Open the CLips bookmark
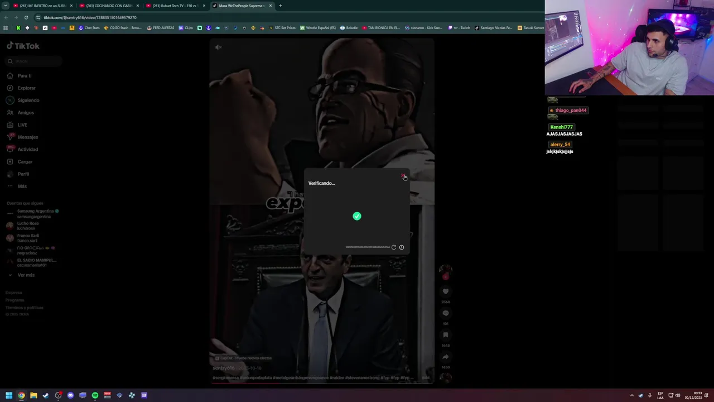This screenshot has height=402, width=714. (x=186, y=28)
